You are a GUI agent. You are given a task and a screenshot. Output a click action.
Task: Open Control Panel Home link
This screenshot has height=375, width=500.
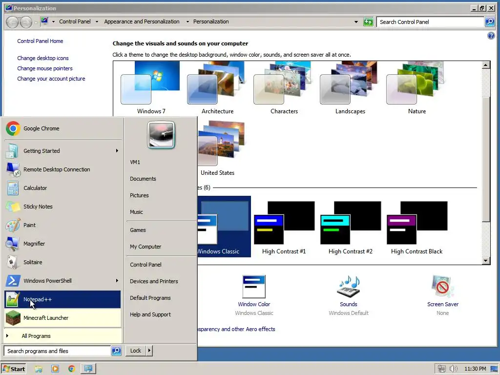coord(40,41)
